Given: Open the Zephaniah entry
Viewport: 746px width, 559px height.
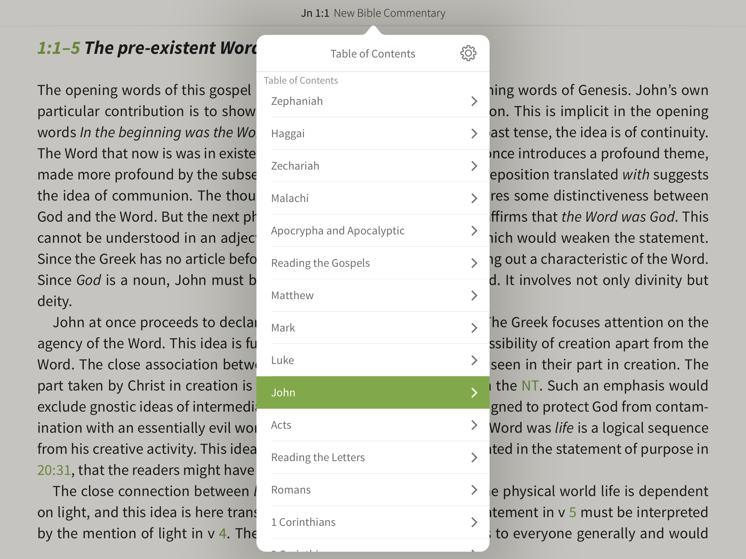Looking at the screenshot, I should [373, 101].
